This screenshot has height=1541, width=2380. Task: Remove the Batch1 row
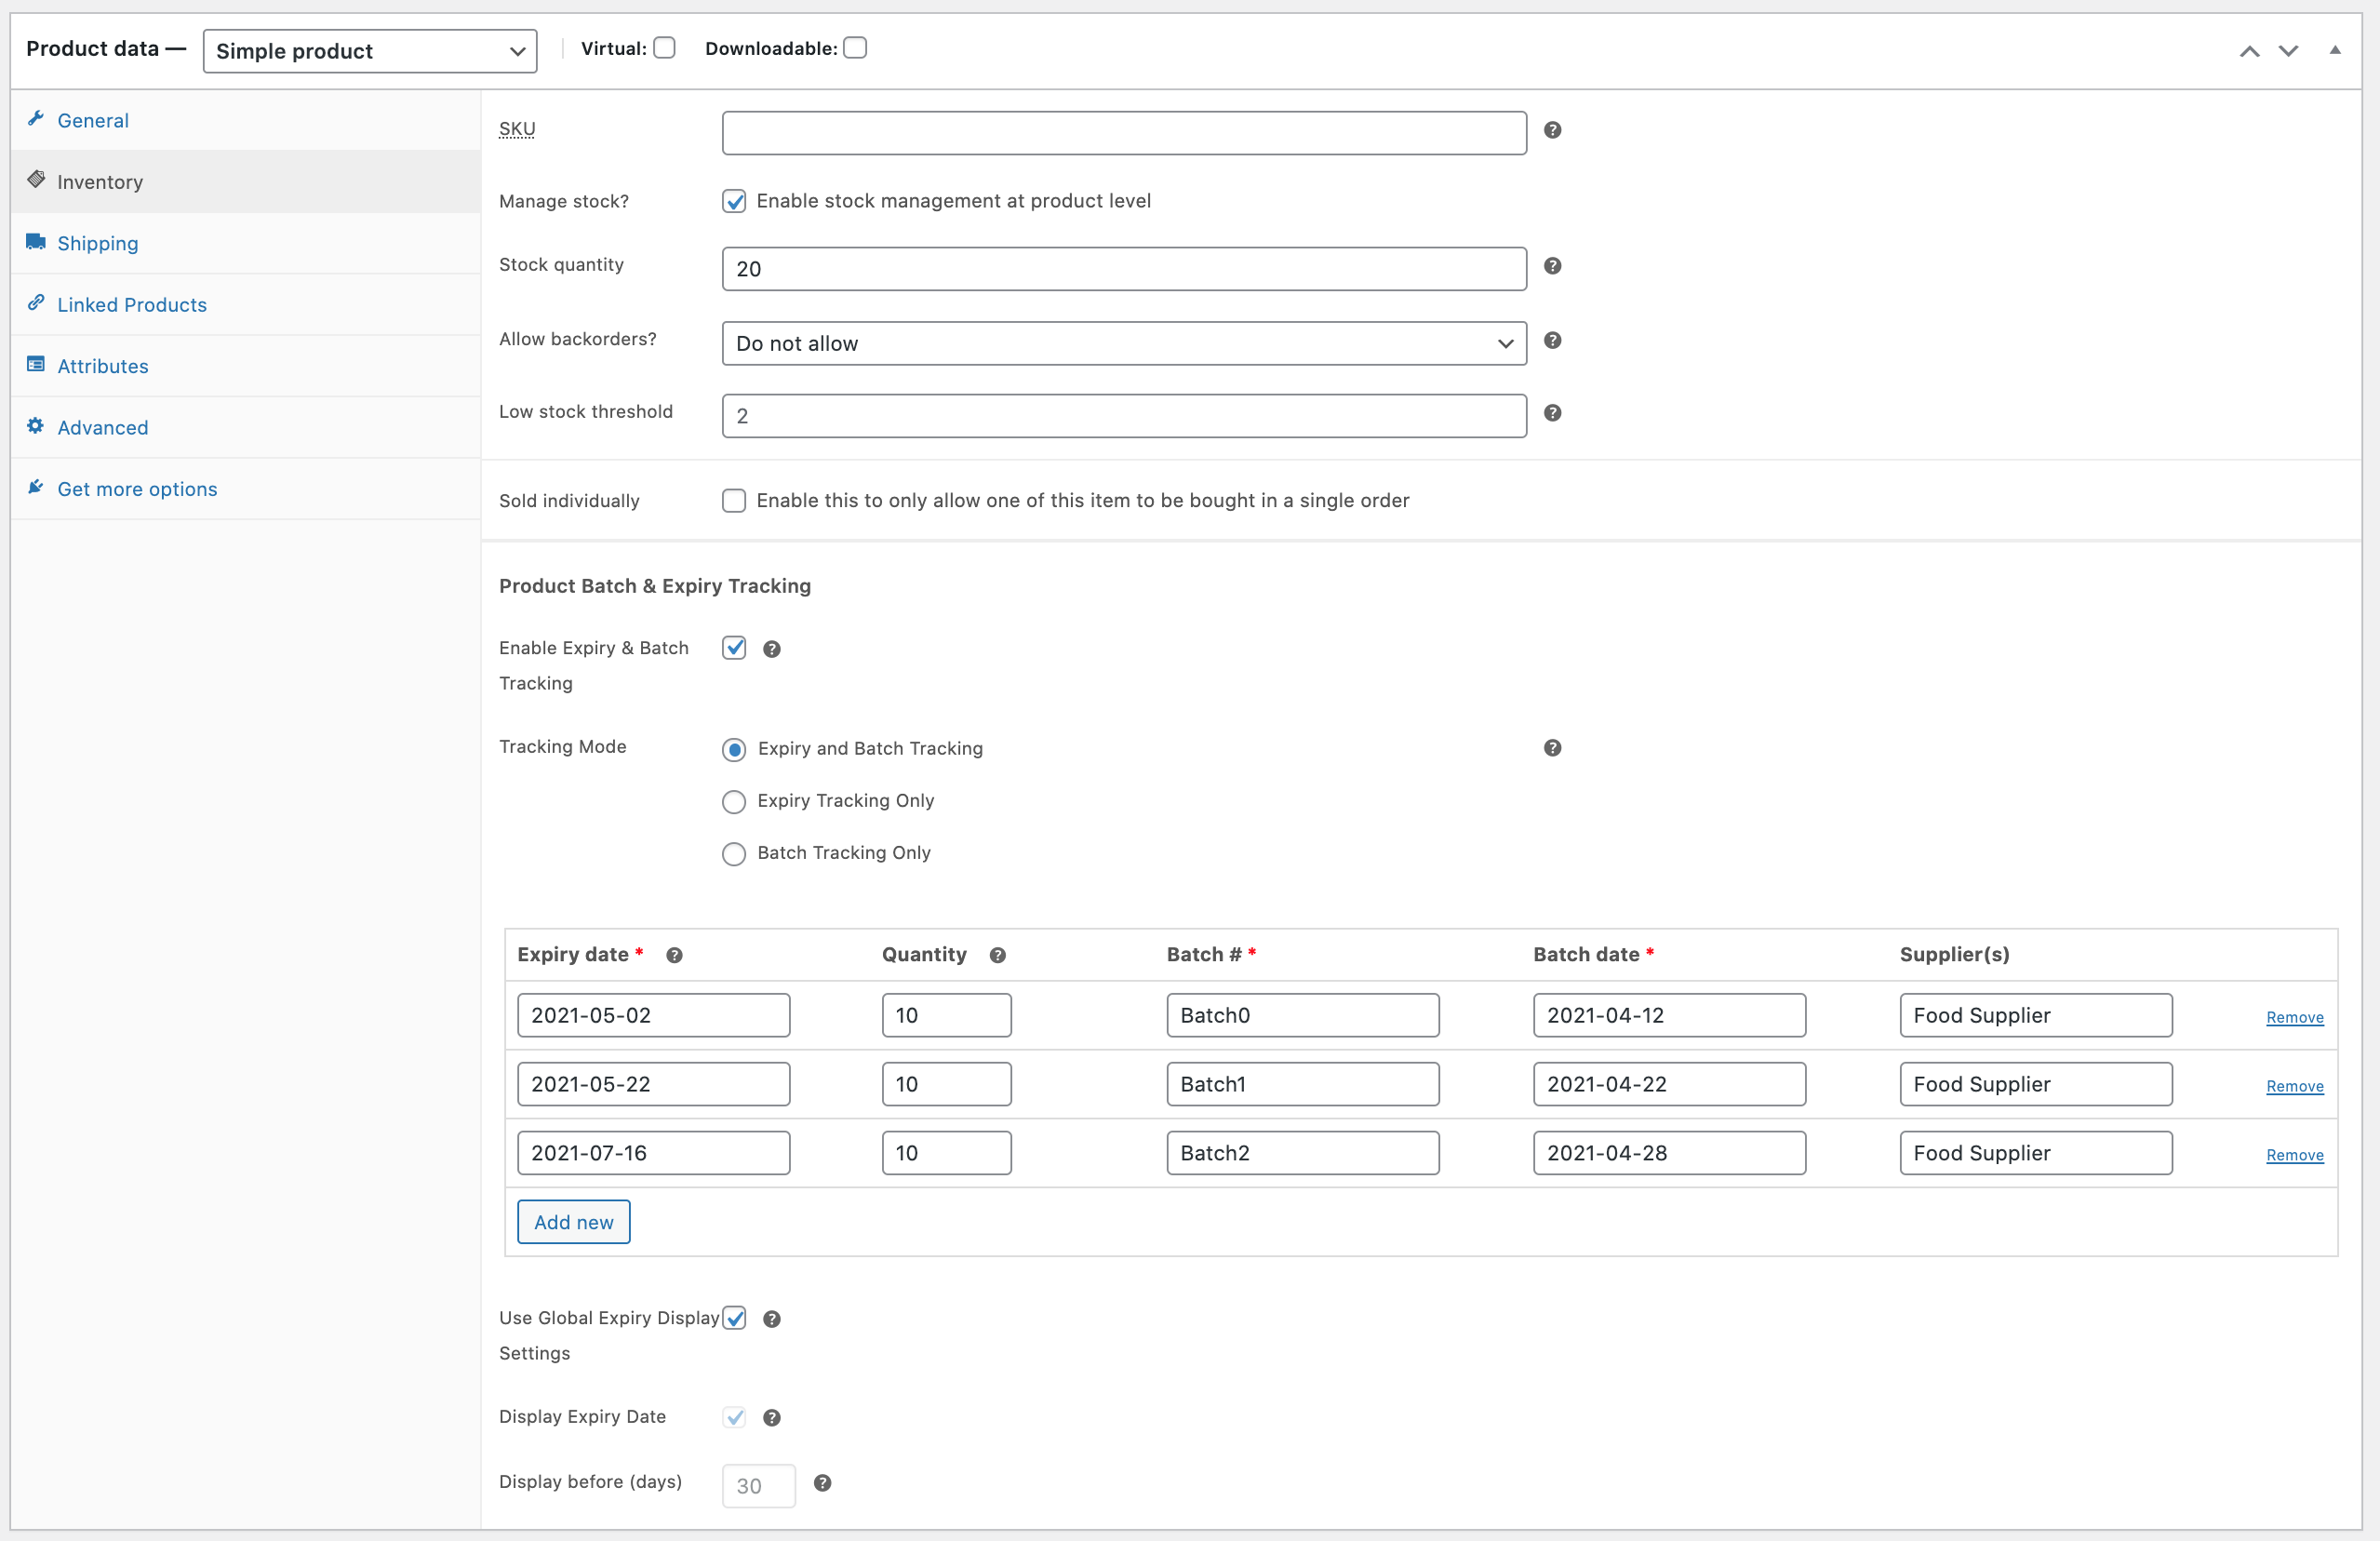point(2294,1086)
